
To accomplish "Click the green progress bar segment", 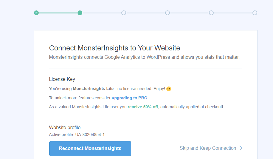I will coord(58,13).
